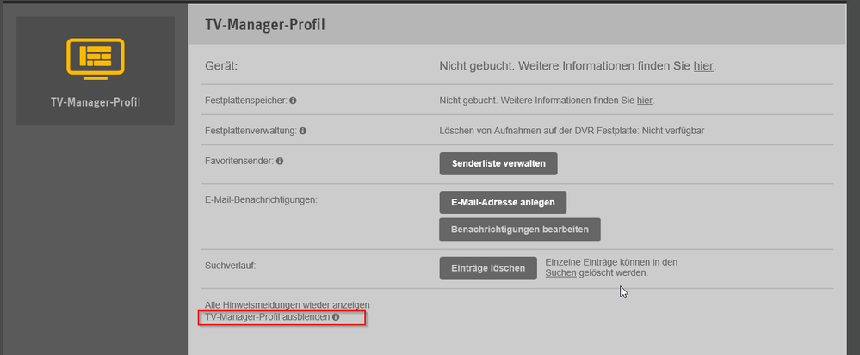The width and height of the screenshot is (860, 355).
Task: Click the TV-Manager-Profil panel heading
Action: [x=265, y=25]
